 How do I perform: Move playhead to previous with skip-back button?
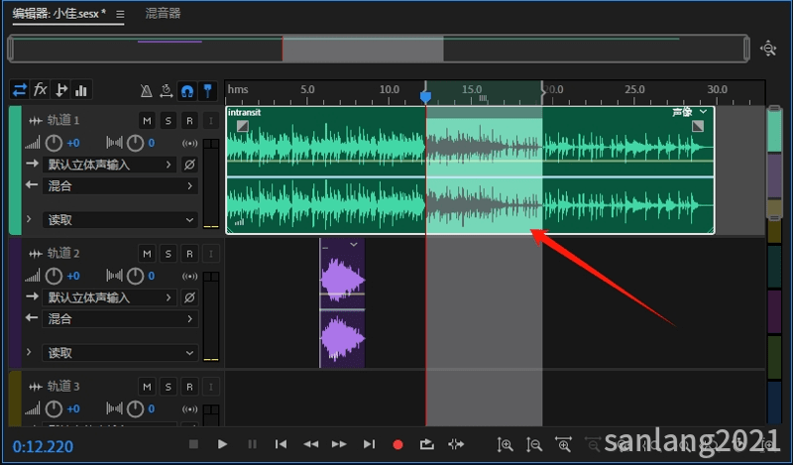[281, 445]
